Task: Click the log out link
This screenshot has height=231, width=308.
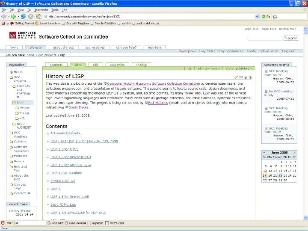Action: coord(289,51)
